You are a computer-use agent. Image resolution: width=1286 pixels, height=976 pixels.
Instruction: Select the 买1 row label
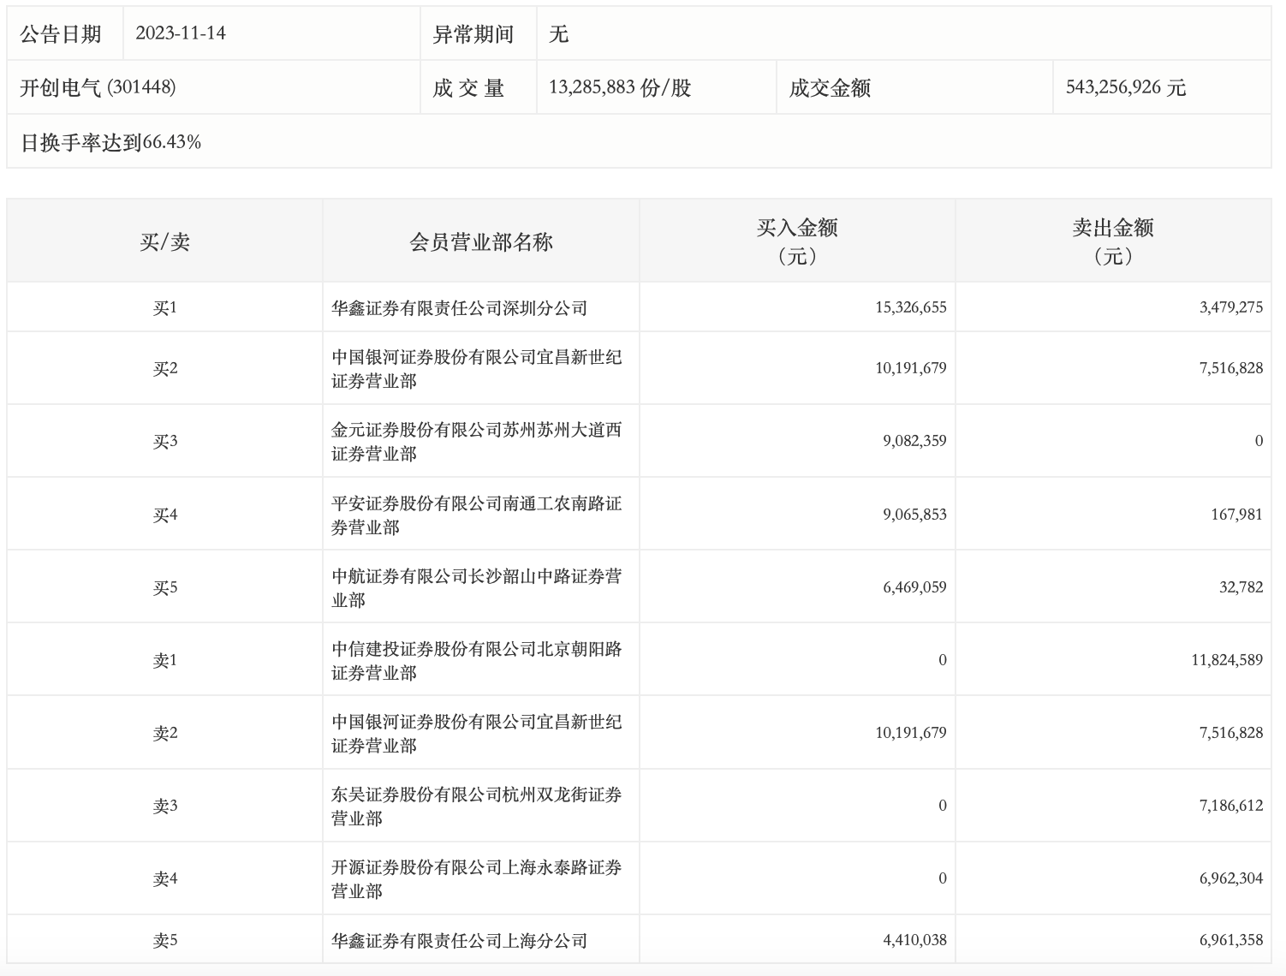tap(165, 307)
